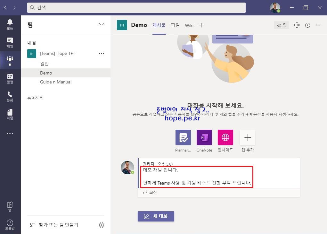
Task: Expand the hidden teams (숨겨진 팀) section
Action: 36,98
